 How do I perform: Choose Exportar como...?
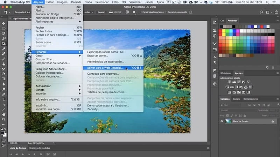(113, 56)
